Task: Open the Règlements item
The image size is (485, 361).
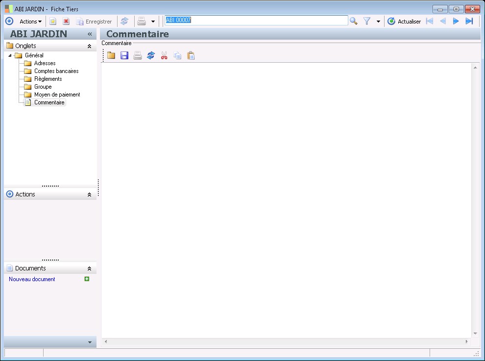Action: (x=48, y=79)
